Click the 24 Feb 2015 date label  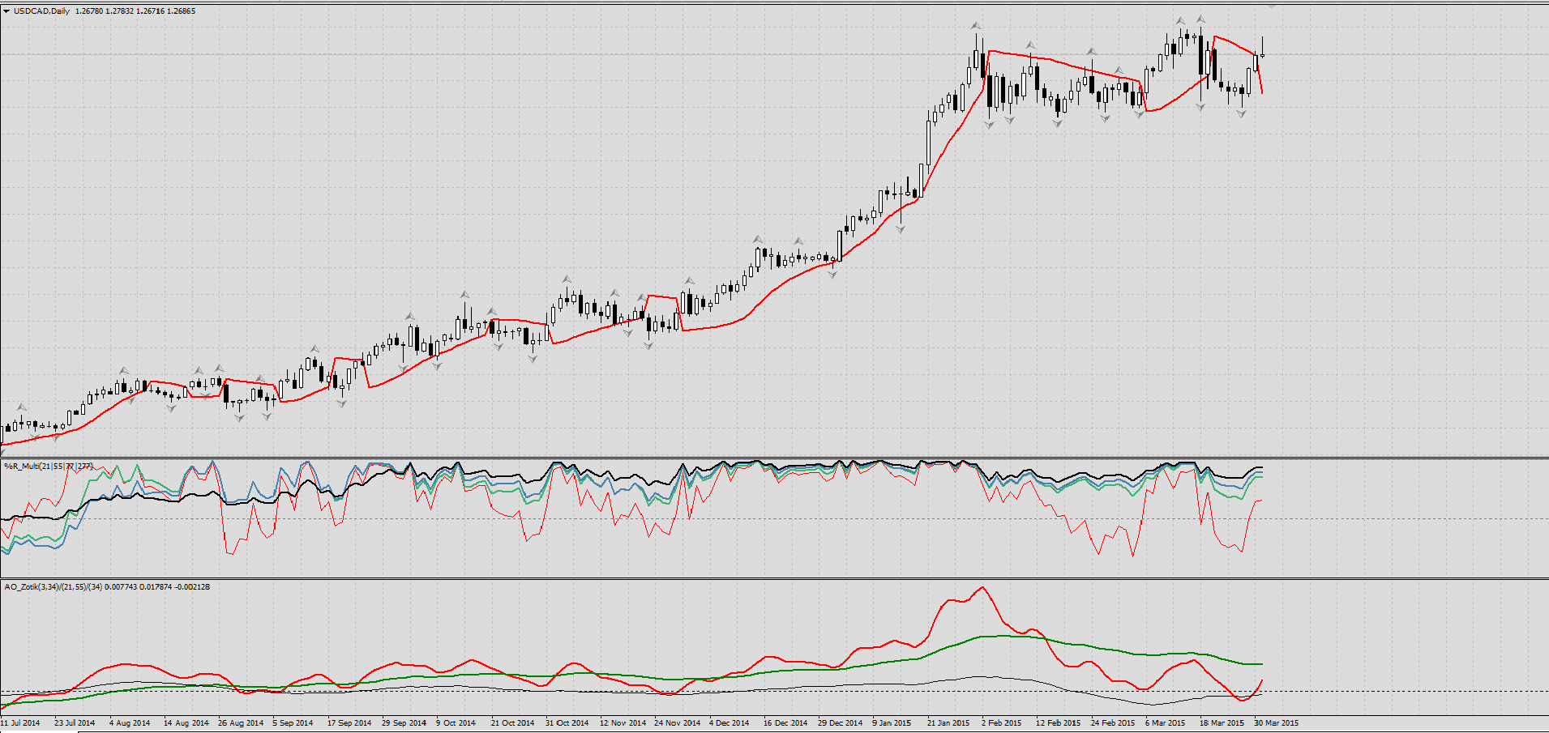click(x=1112, y=723)
